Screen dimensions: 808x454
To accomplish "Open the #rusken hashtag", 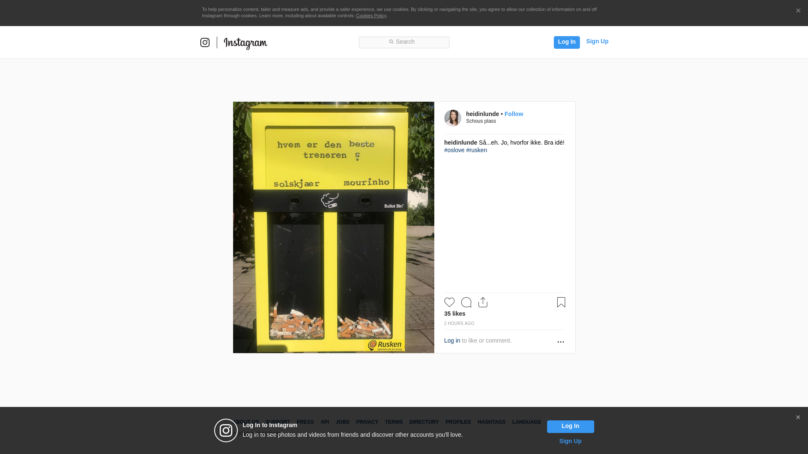I will click(x=476, y=150).
